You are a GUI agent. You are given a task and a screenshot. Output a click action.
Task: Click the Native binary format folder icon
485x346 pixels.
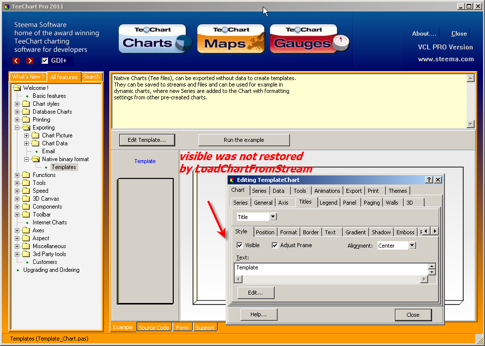(36, 159)
